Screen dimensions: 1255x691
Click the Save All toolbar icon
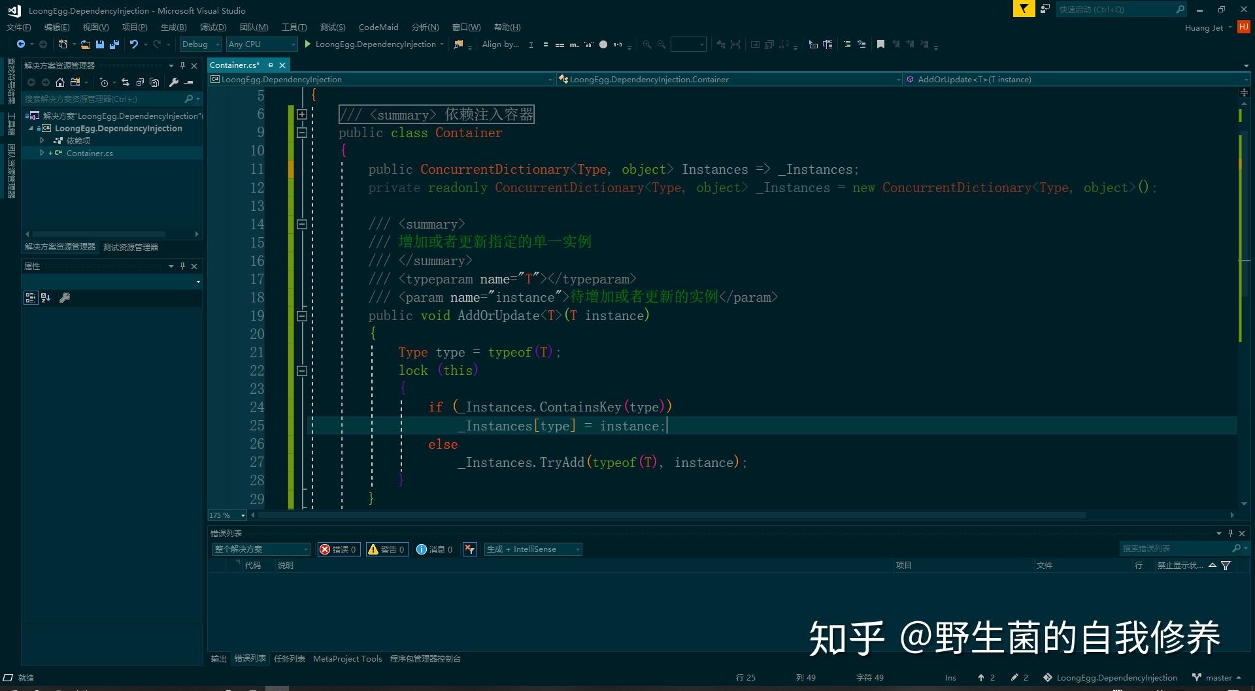[x=114, y=44]
